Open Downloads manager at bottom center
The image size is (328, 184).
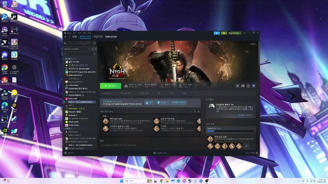[x=160, y=153]
